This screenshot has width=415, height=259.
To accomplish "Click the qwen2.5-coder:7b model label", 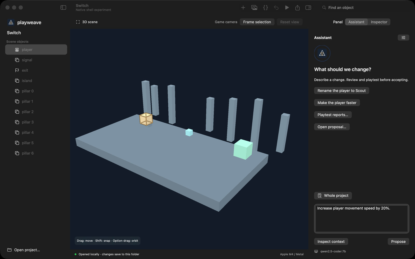I will pyautogui.click(x=333, y=251).
